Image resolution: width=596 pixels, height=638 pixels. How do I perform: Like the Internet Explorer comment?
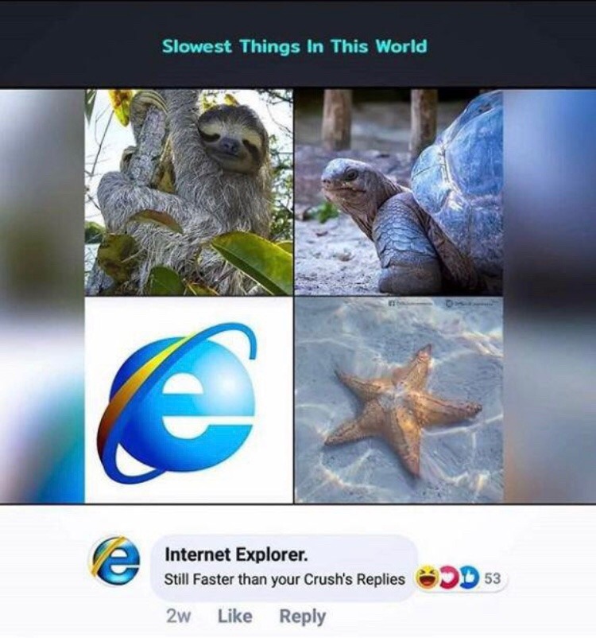(x=235, y=616)
